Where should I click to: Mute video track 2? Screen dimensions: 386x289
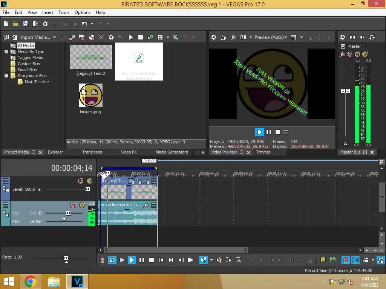click(x=81, y=181)
